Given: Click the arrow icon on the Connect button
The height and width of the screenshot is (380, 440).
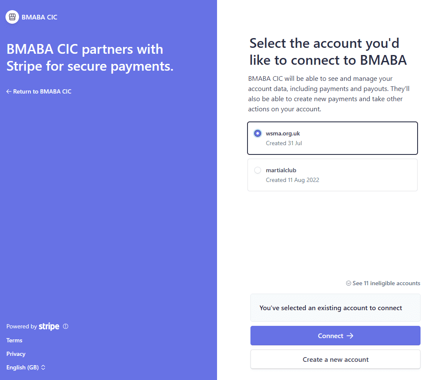Looking at the screenshot, I should [350, 336].
